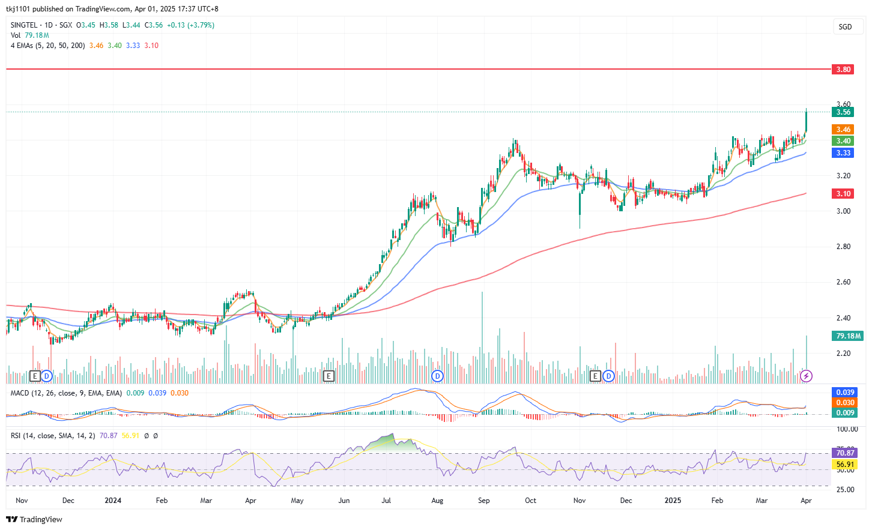872x530 pixels.
Task: Click the 2024 label on the time axis
Action: tap(113, 501)
